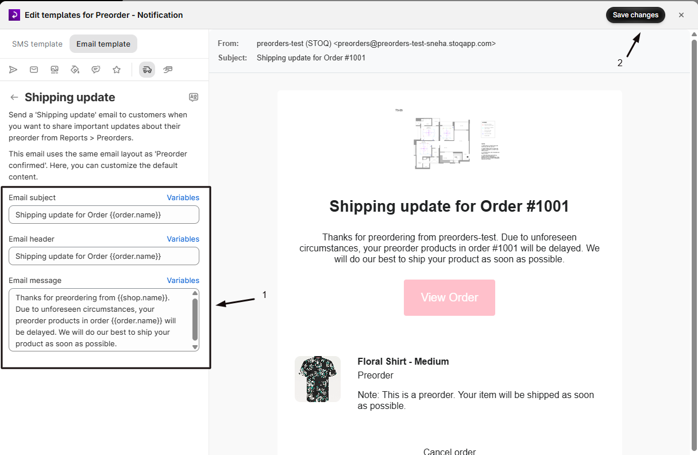The image size is (698, 455).
Task: Click the 'Note: This is a preorder' text
Action: point(476,400)
